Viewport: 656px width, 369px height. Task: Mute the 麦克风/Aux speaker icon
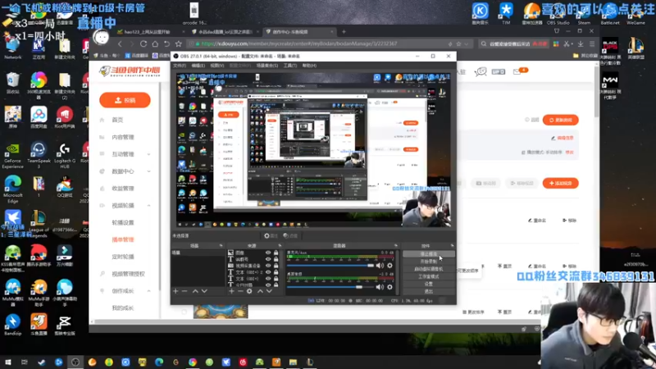tap(380, 266)
